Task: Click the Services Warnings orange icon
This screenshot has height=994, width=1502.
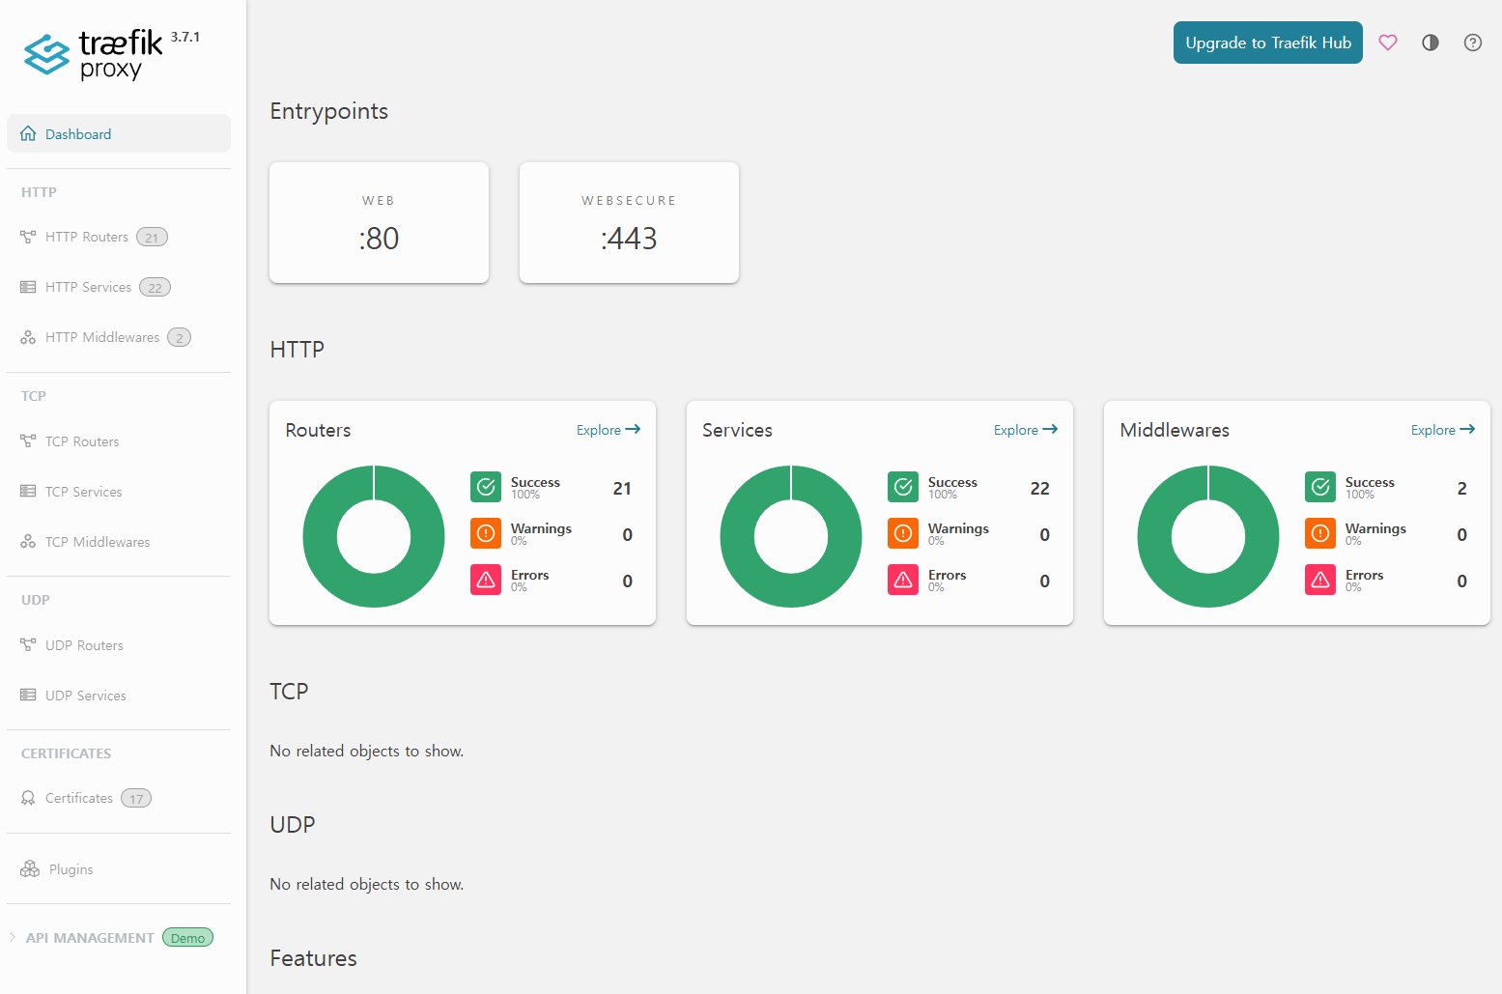Action: pyautogui.click(x=903, y=533)
